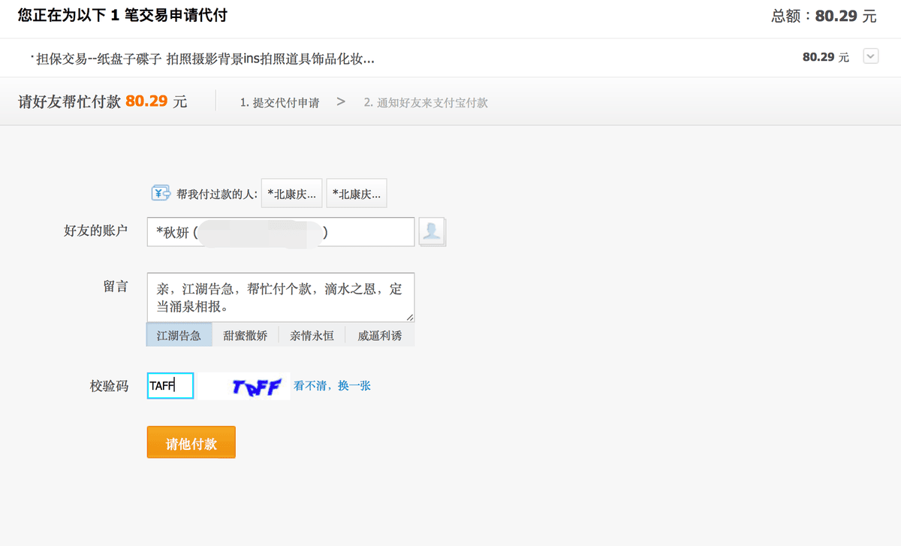The height and width of the screenshot is (546, 901).
Task: Click the message box resize handle
Action: coord(410,318)
